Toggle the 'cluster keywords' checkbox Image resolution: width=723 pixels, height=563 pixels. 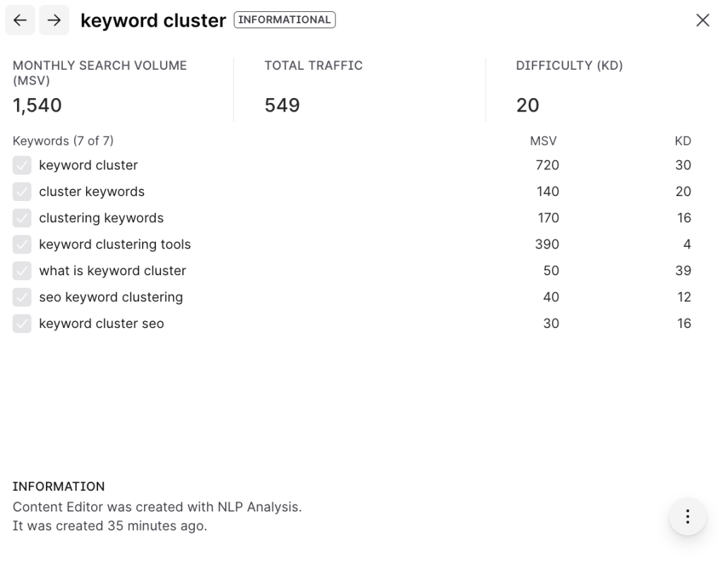(22, 192)
